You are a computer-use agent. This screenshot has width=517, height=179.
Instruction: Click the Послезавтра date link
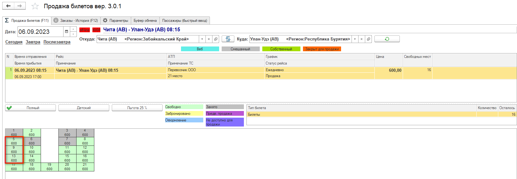(x=57, y=42)
